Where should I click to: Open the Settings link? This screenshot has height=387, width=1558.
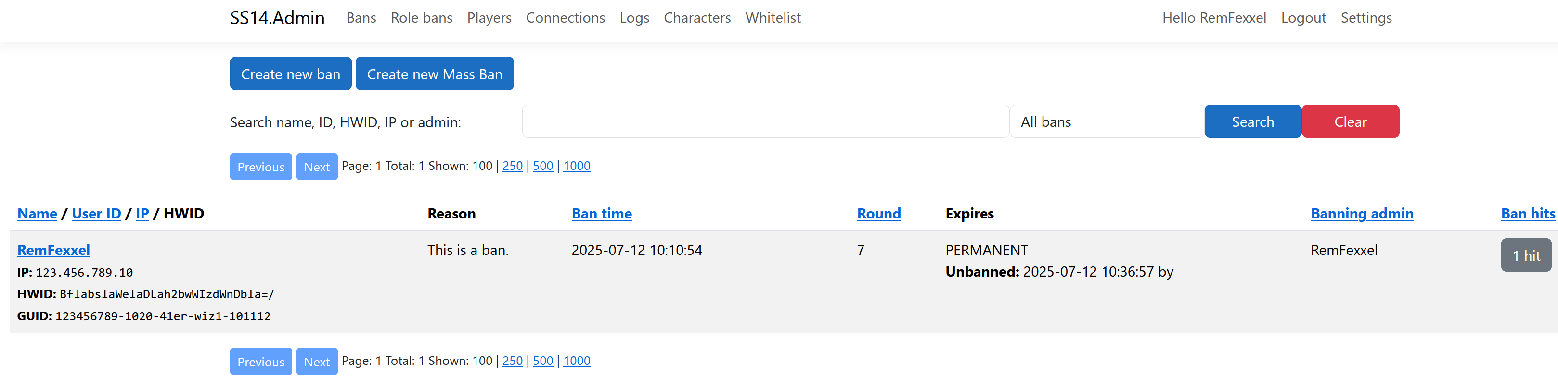click(1365, 18)
